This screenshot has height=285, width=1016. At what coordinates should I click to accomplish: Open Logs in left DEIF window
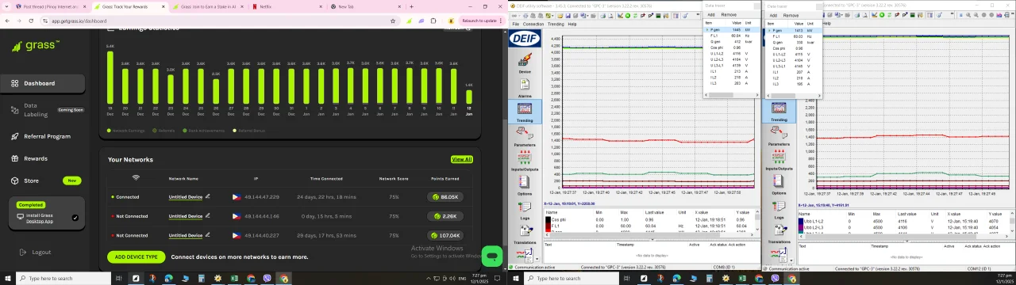coord(525,211)
